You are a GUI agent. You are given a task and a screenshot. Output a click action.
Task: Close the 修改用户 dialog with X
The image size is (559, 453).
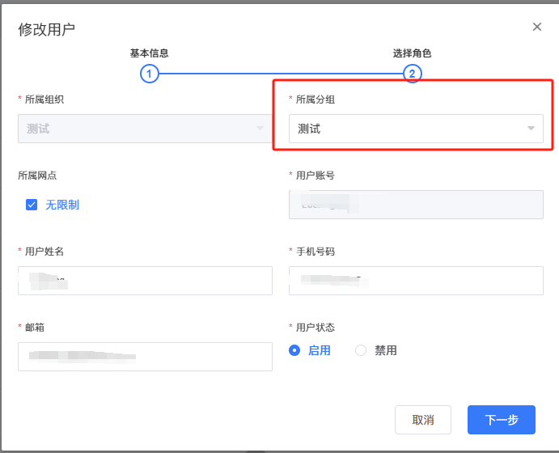tap(536, 27)
